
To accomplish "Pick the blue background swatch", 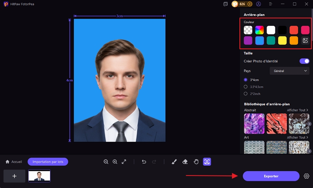I will click(x=259, y=41).
